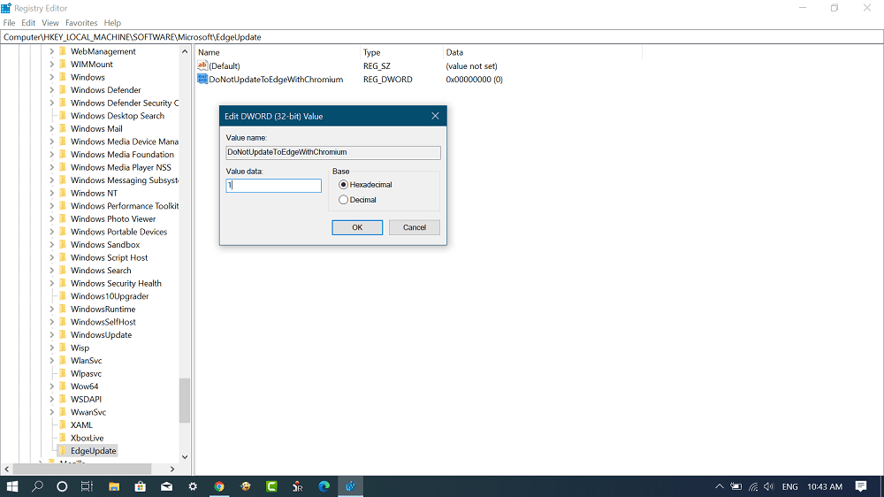Select the DoNotUpdateToEdgeWithChromium DWORD icon
This screenshot has height=497, width=884.
pos(202,79)
